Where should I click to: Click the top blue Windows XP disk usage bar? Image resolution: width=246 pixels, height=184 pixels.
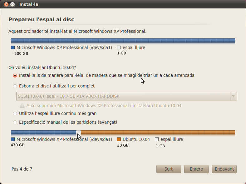[x=123, y=41]
